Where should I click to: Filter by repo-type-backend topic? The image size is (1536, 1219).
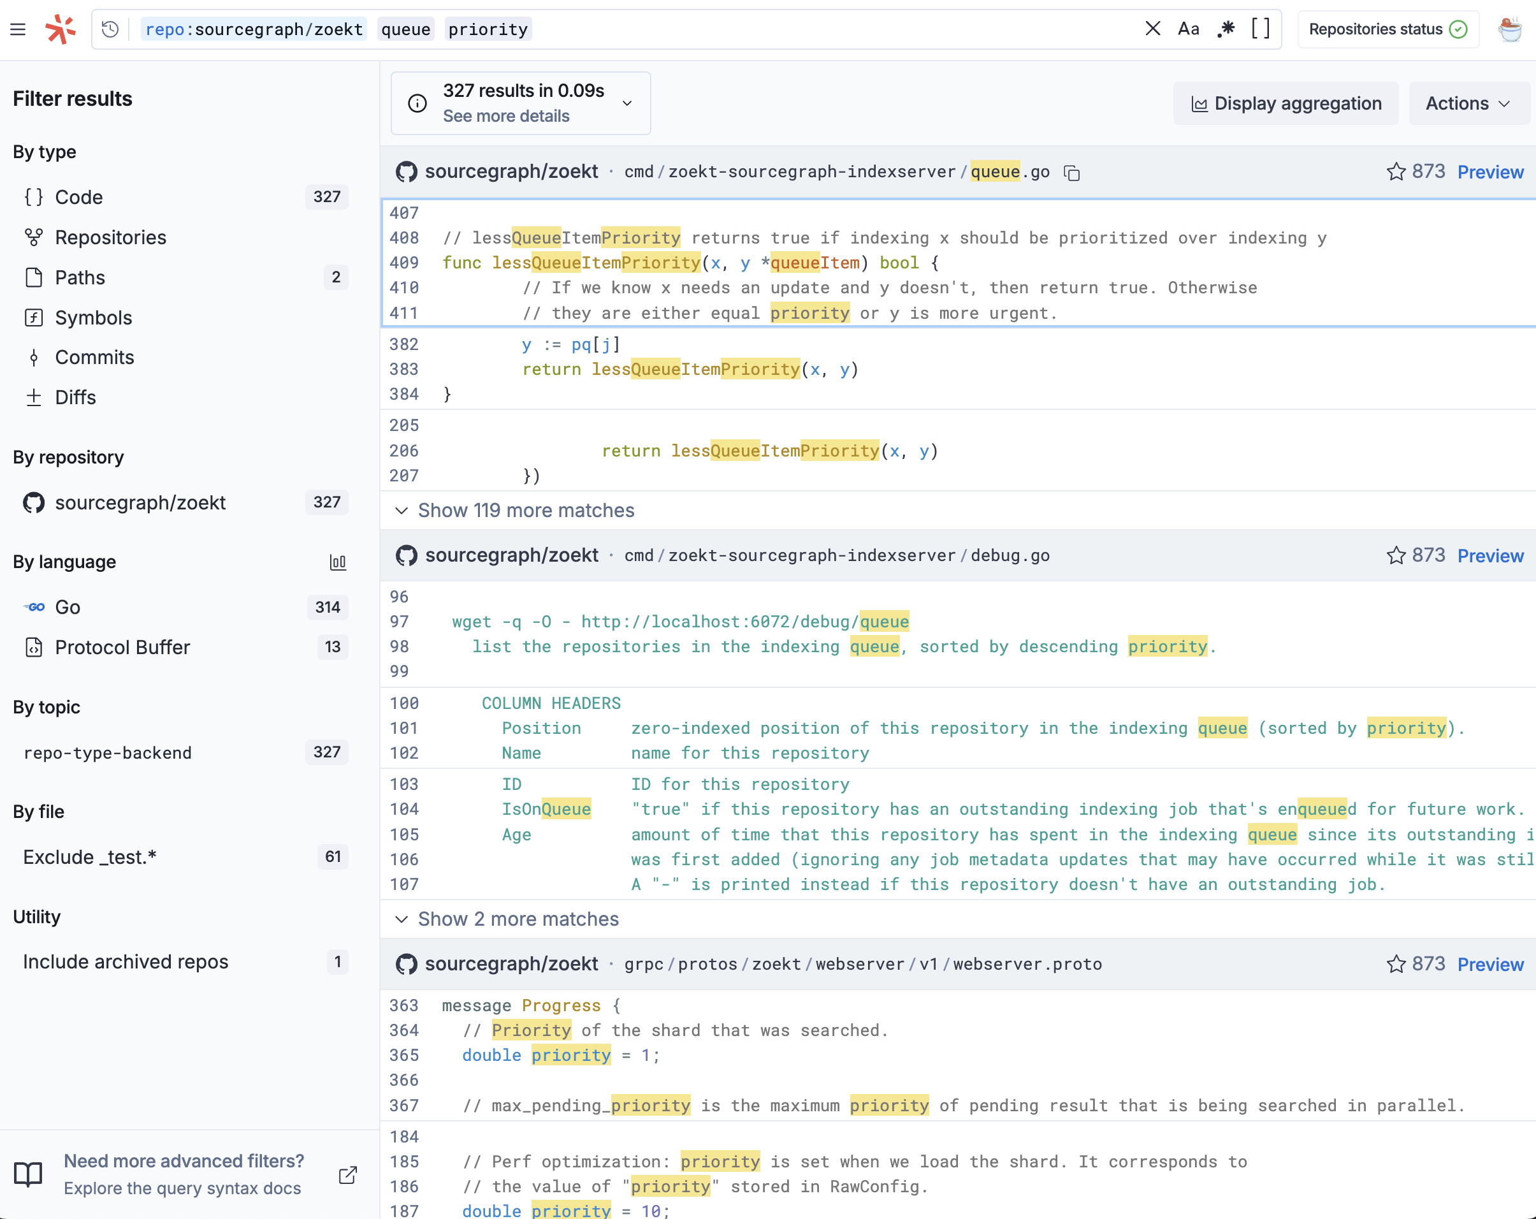pos(185,752)
